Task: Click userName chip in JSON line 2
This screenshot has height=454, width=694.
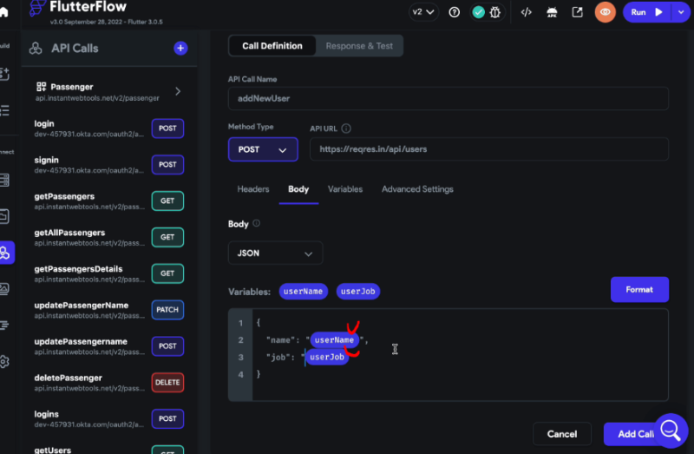Action: point(334,340)
